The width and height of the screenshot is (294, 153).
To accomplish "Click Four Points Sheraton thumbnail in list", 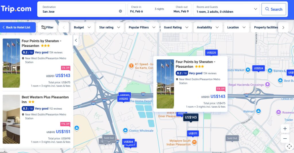I will point(11,63).
